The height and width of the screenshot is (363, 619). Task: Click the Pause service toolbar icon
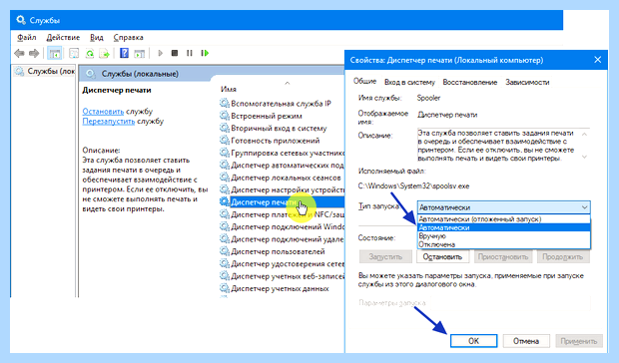tap(190, 53)
